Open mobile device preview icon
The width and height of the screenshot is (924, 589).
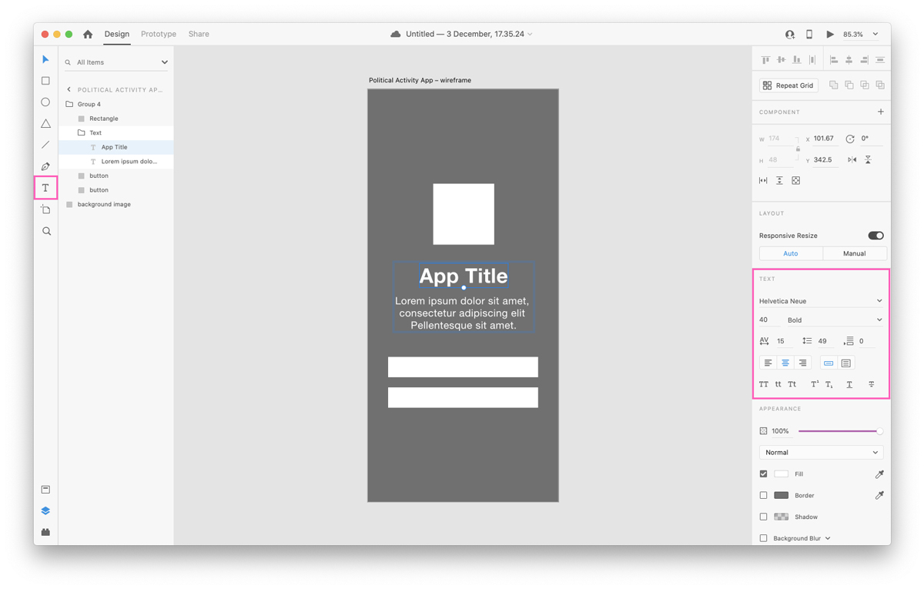click(809, 35)
